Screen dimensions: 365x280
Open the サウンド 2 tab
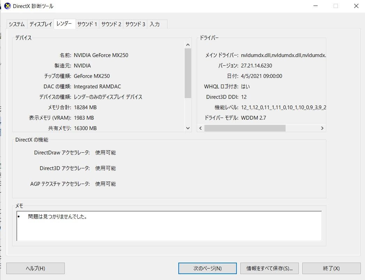111,24
